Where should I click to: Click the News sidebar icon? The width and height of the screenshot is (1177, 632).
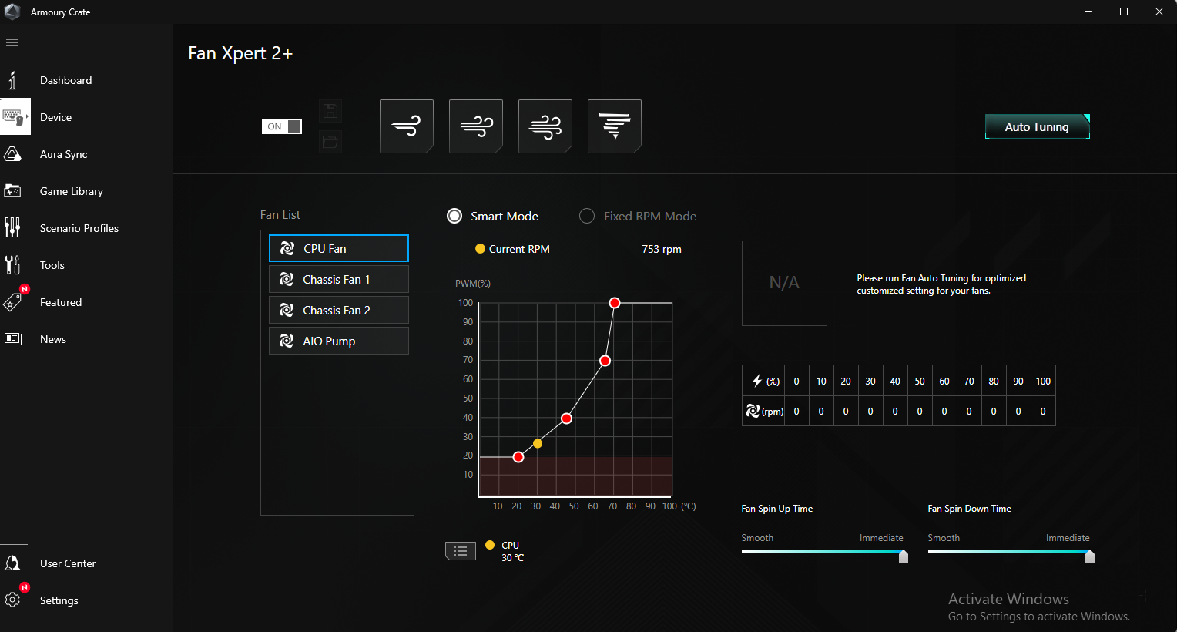[x=12, y=339]
